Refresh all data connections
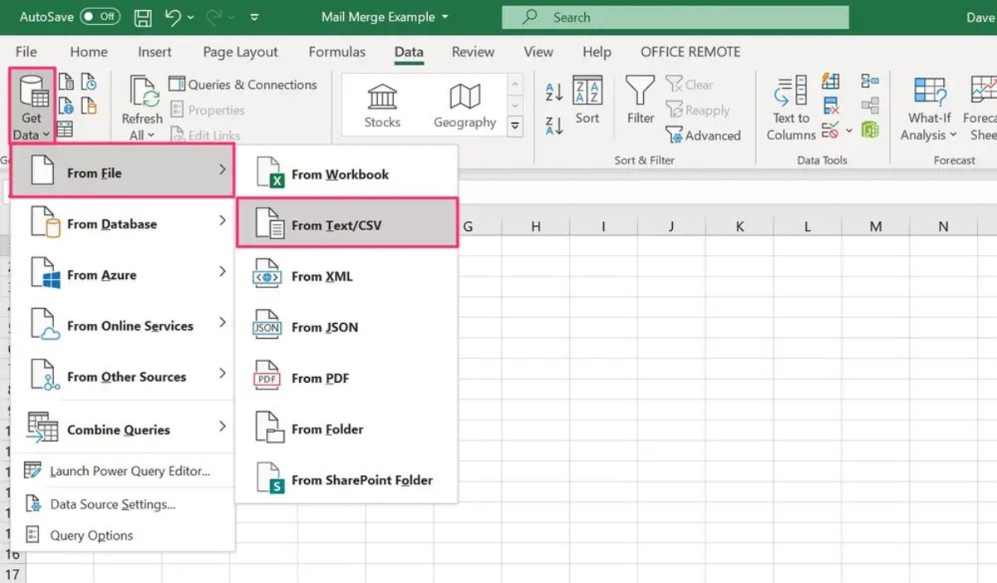997x583 pixels. click(x=141, y=104)
